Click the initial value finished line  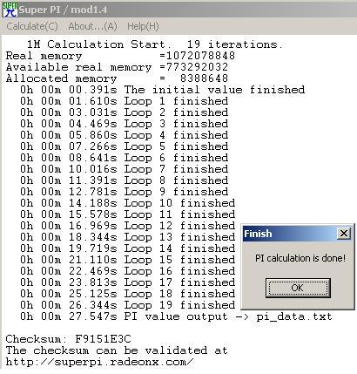point(163,90)
